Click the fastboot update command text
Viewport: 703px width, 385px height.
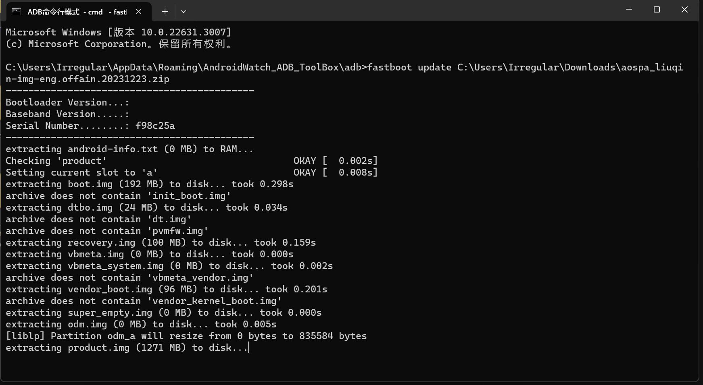tap(409, 67)
